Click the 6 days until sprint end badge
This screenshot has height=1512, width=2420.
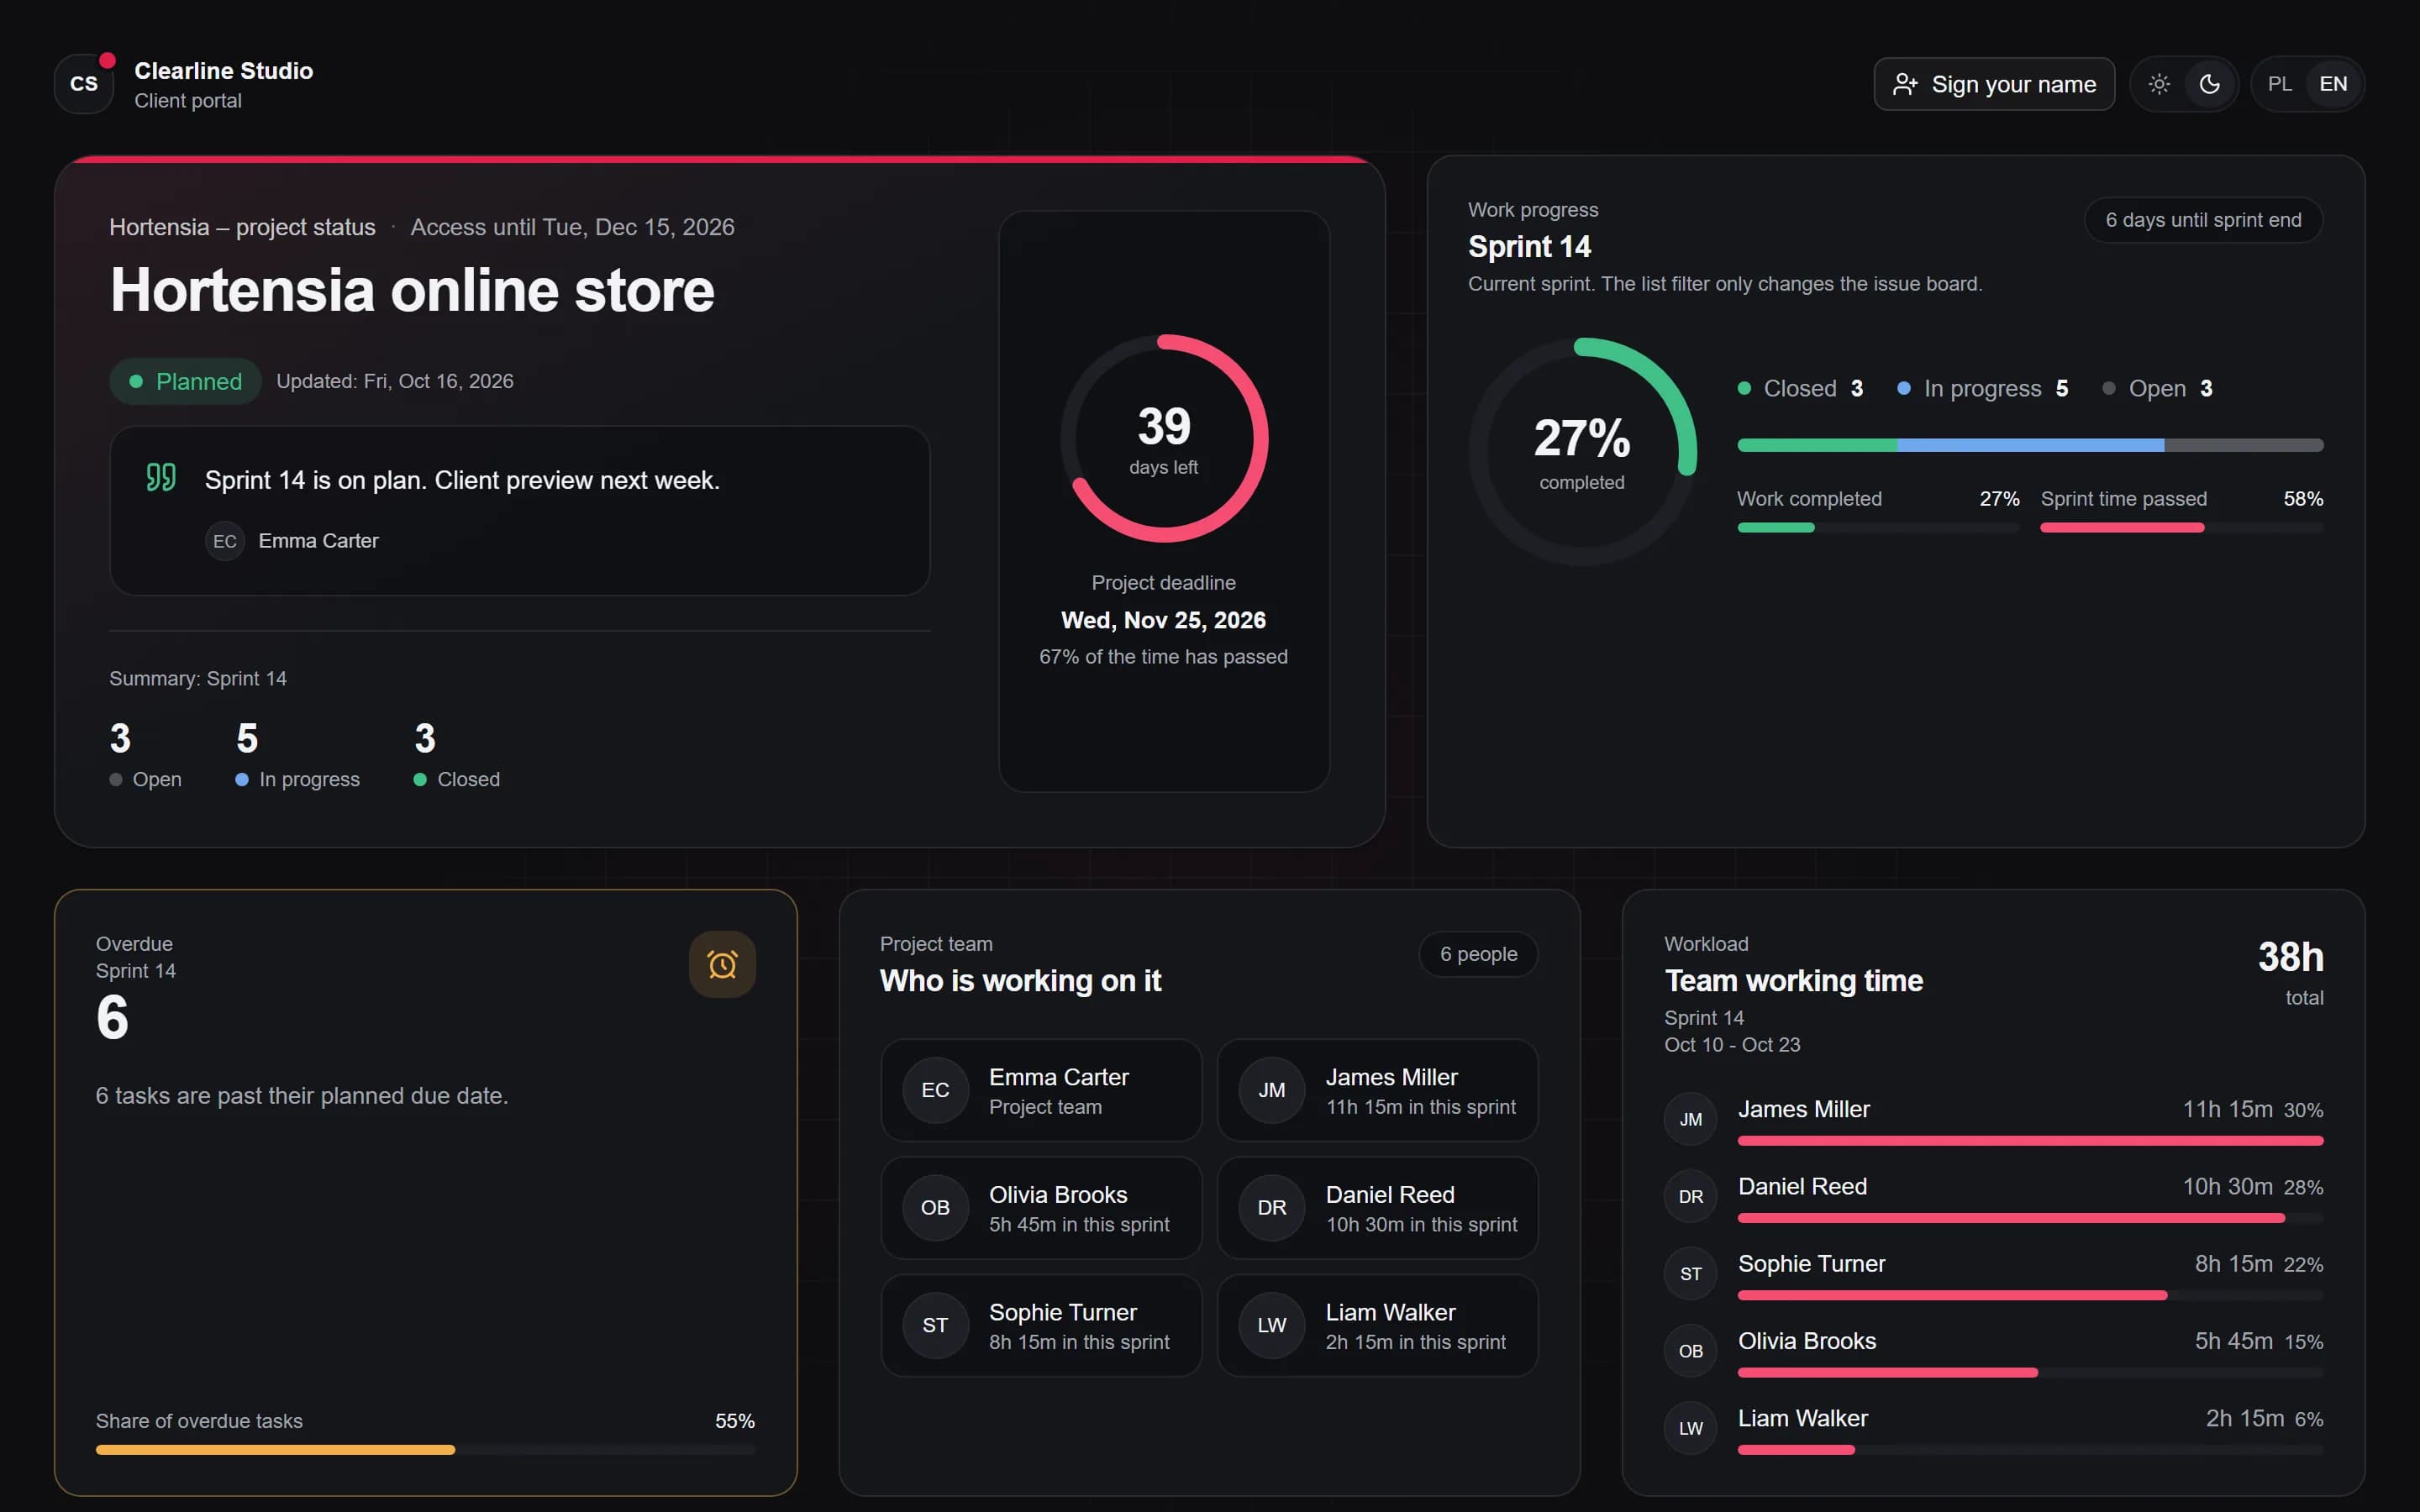tap(2203, 220)
